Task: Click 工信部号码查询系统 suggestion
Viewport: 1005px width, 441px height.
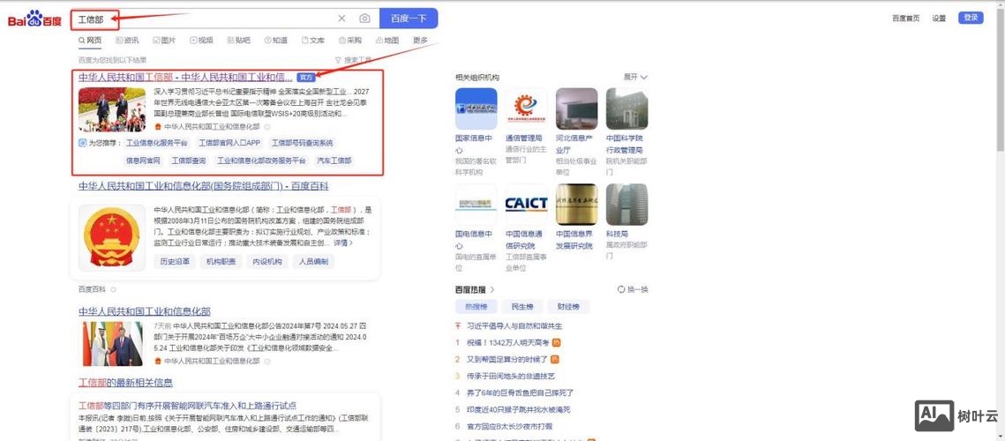Action: [x=302, y=143]
